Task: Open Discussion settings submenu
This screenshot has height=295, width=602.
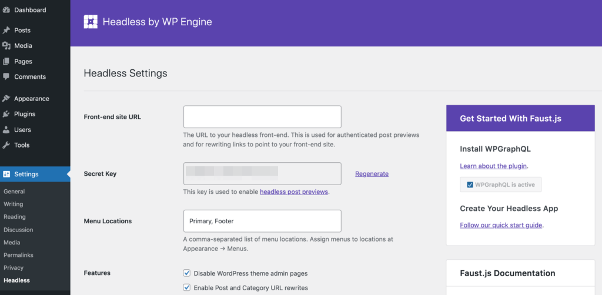Action: (x=18, y=230)
